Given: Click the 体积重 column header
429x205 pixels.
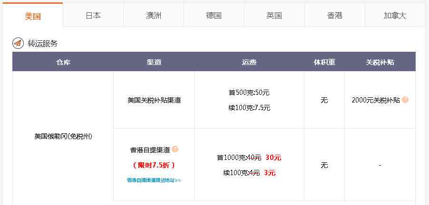Looking at the screenshot, I should coord(324,62).
